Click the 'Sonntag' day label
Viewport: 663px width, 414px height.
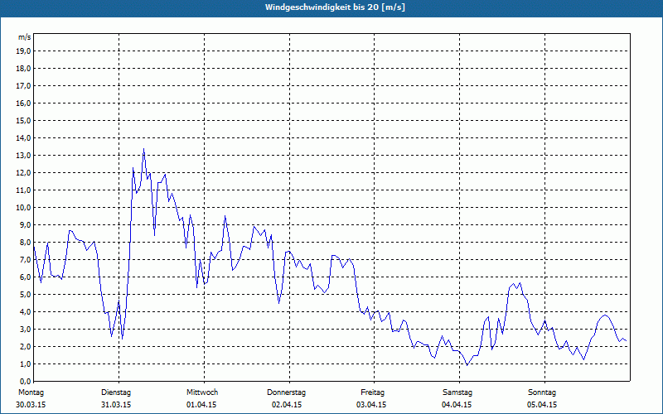coord(542,392)
